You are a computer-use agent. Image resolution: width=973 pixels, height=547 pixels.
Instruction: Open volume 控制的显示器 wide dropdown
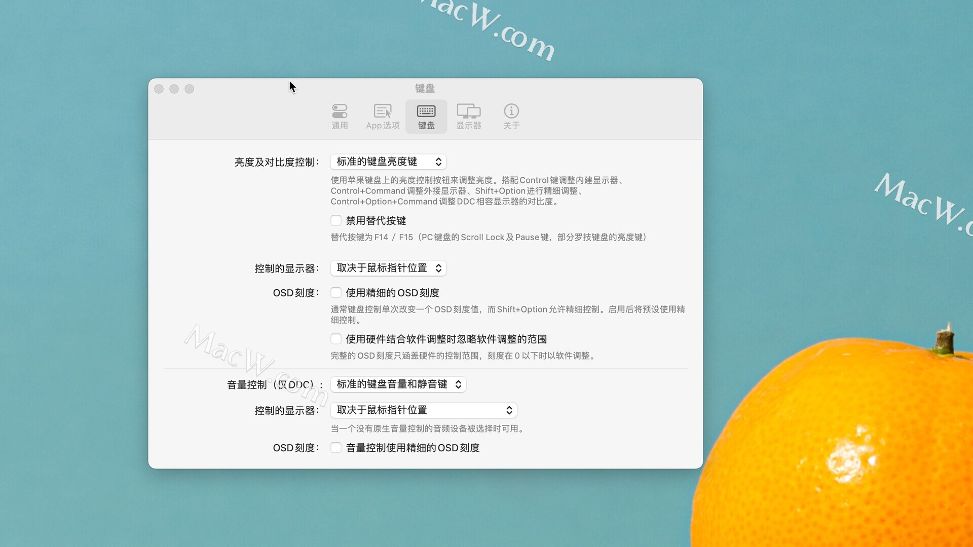[x=424, y=410]
